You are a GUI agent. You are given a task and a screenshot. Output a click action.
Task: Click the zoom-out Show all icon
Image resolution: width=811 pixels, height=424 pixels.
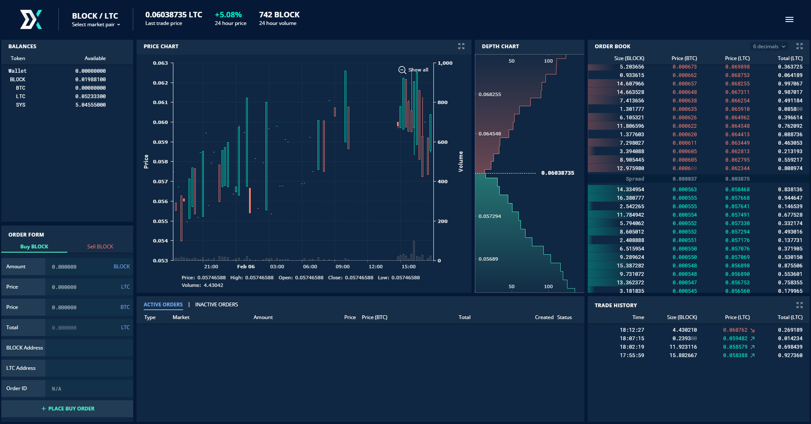[x=402, y=70]
